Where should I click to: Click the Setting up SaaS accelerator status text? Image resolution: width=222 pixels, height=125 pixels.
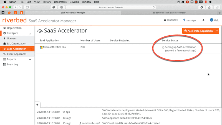coord(181,49)
